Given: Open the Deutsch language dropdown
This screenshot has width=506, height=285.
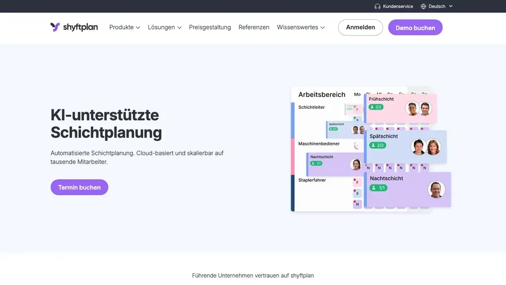Looking at the screenshot, I should click(437, 6).
